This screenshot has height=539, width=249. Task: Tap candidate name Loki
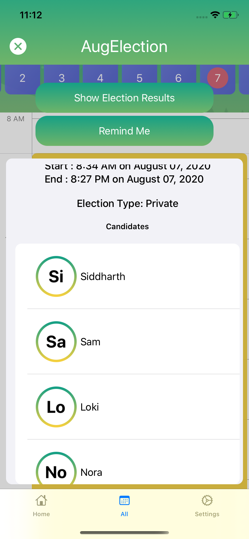(90, 407)
